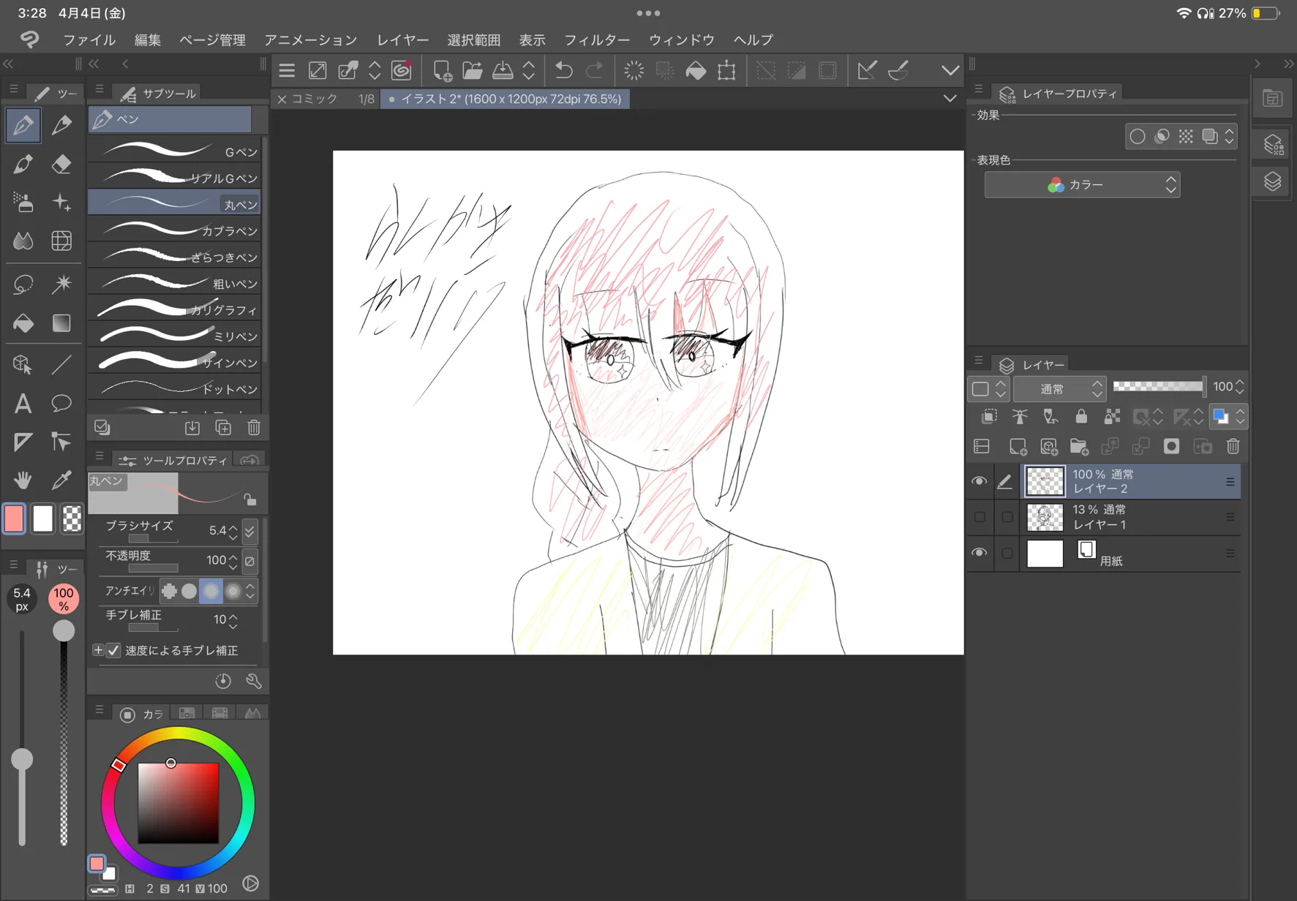Click the 手ブレ補正 value stepper

(233, 620)
